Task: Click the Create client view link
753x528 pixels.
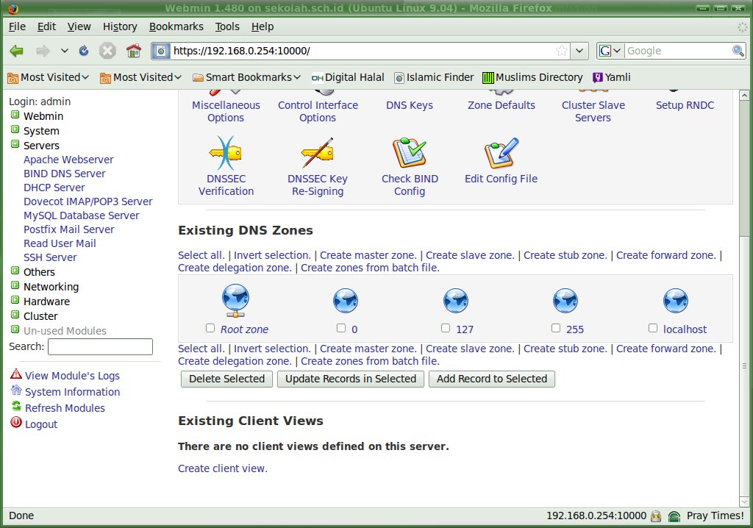Action: (x=222, y=468)
